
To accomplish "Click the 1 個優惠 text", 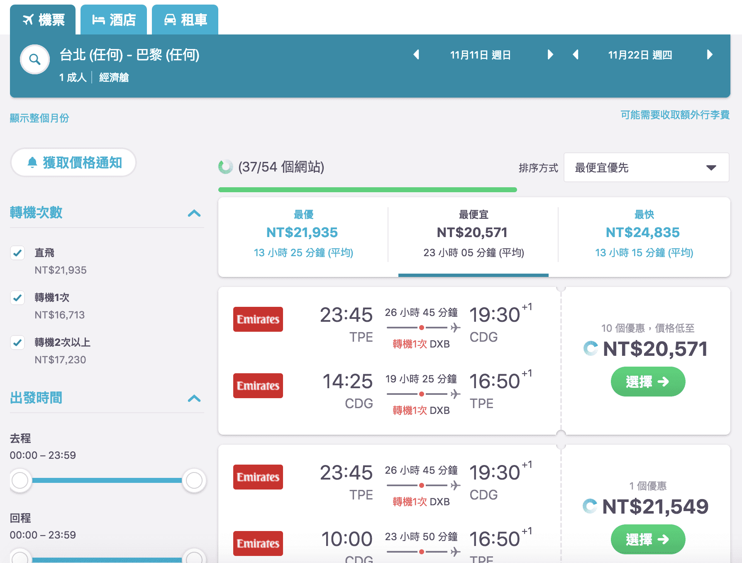I will click(x=648, y=486).
